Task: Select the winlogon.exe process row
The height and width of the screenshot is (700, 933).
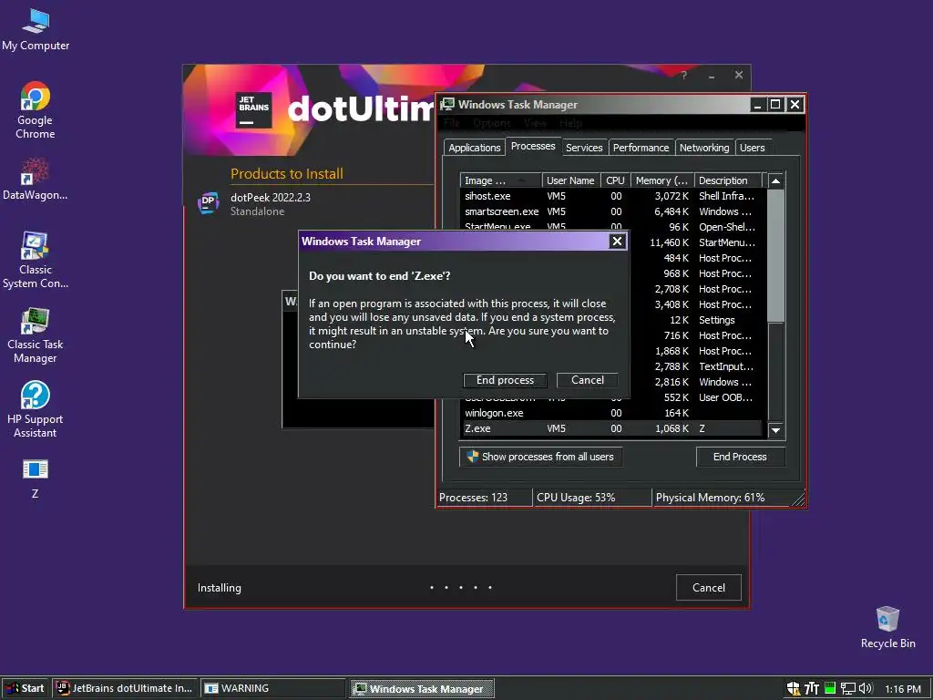Action: point(611,413)
